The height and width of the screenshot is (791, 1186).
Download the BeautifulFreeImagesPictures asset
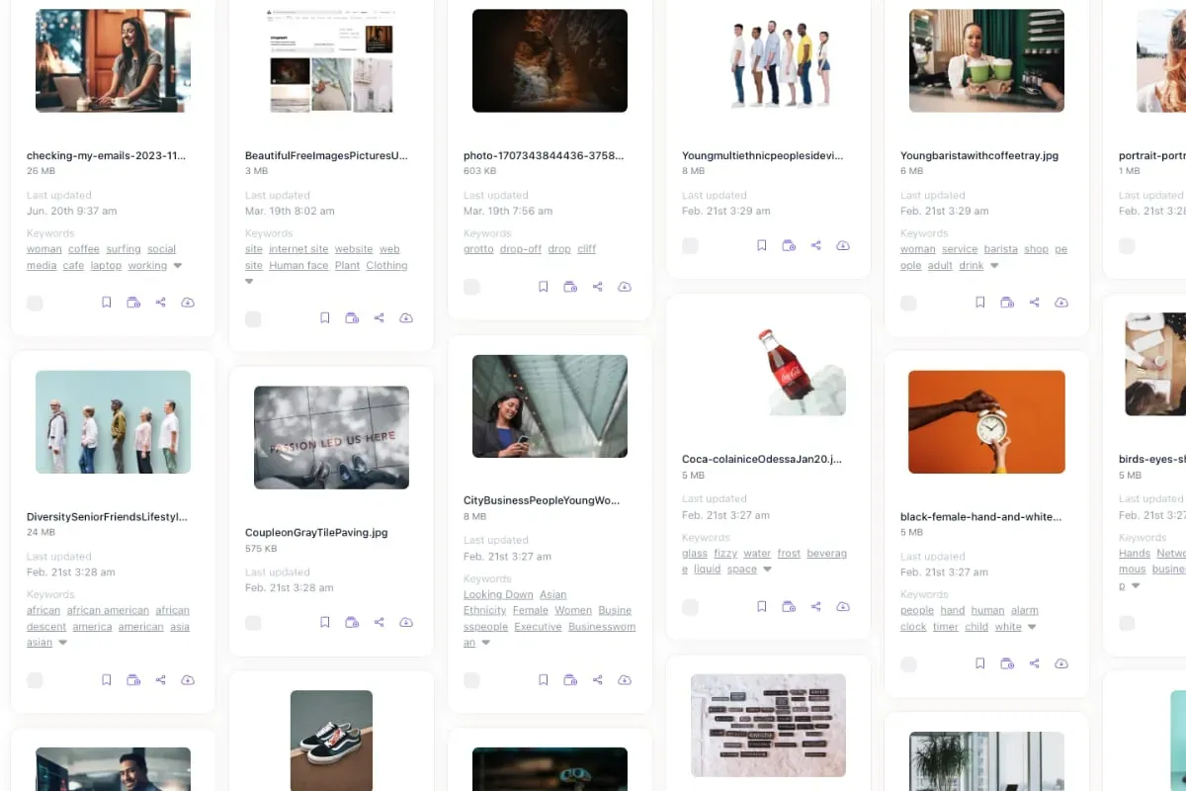point(406,318)
